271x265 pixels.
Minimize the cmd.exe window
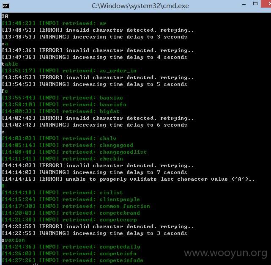[244, 5]
